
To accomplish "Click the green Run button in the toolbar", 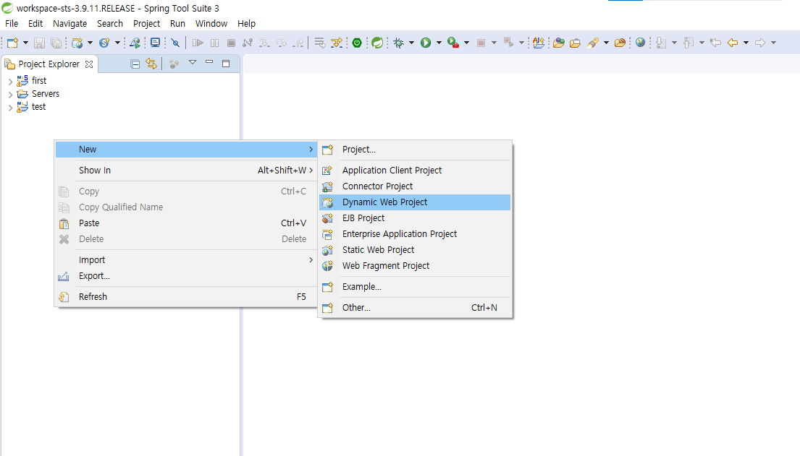I will (x=426, y=43).
